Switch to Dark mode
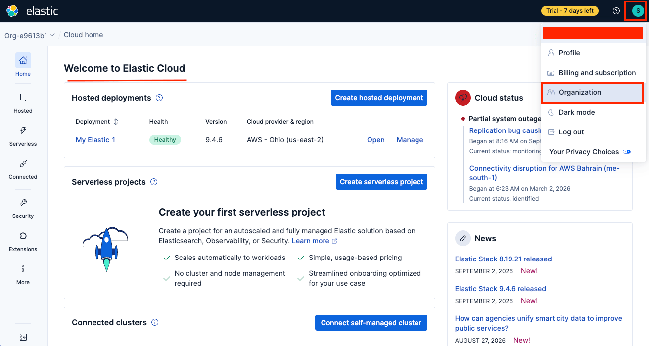Screen dimensions: 649x346 click(x=594, y=112)
